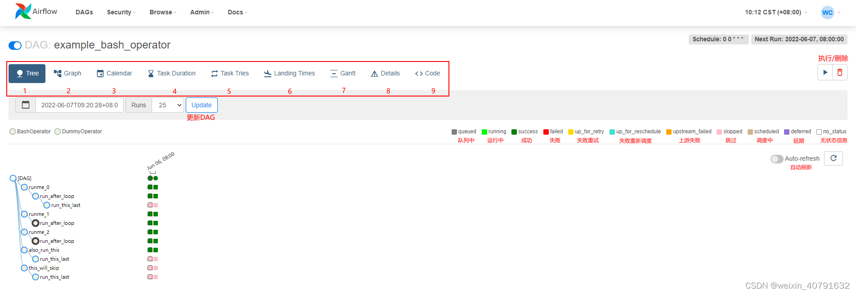Collapse the [DAG] root tree node

point(13,178)
